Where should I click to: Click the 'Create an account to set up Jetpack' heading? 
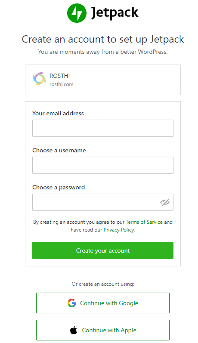coord(103,39)
